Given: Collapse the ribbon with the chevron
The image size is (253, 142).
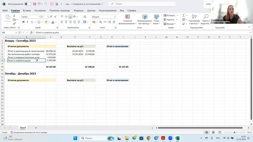Looking at the screenshot, I should click(249, 27).
